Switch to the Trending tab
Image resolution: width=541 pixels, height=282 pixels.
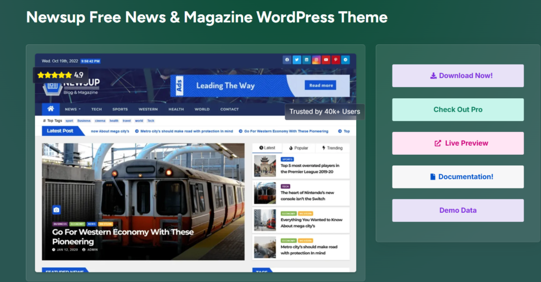(332, 148)
